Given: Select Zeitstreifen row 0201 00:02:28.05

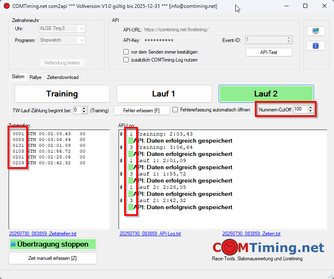Looking at the screenshot, I should click(x=49, y=157).
